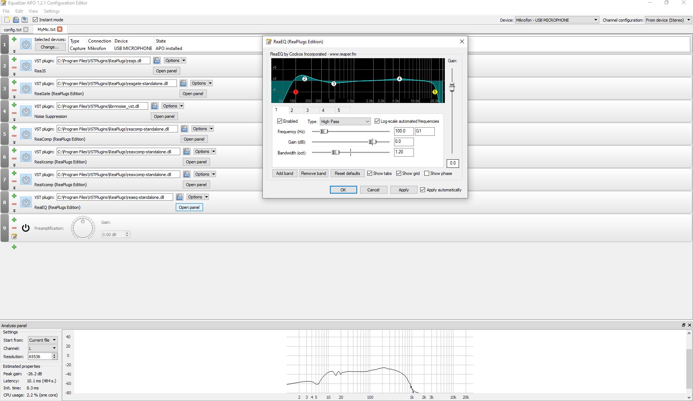Add filter with plus icon in row 1

14,39
